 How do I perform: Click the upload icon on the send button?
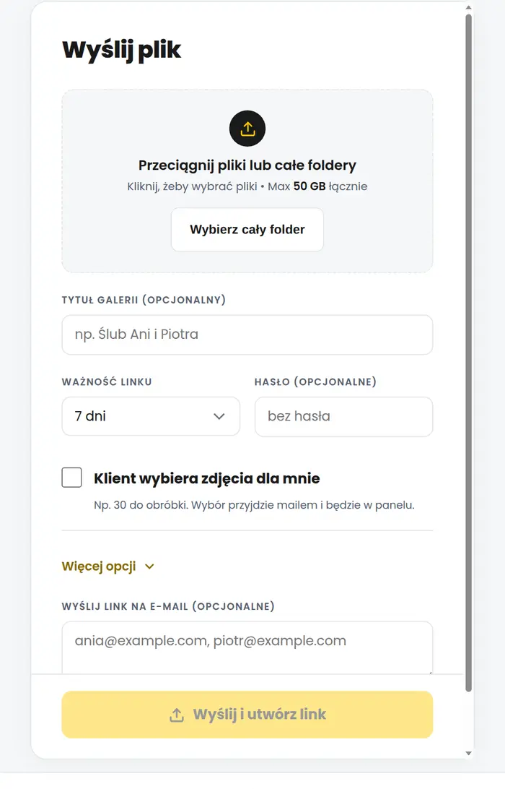176,715
